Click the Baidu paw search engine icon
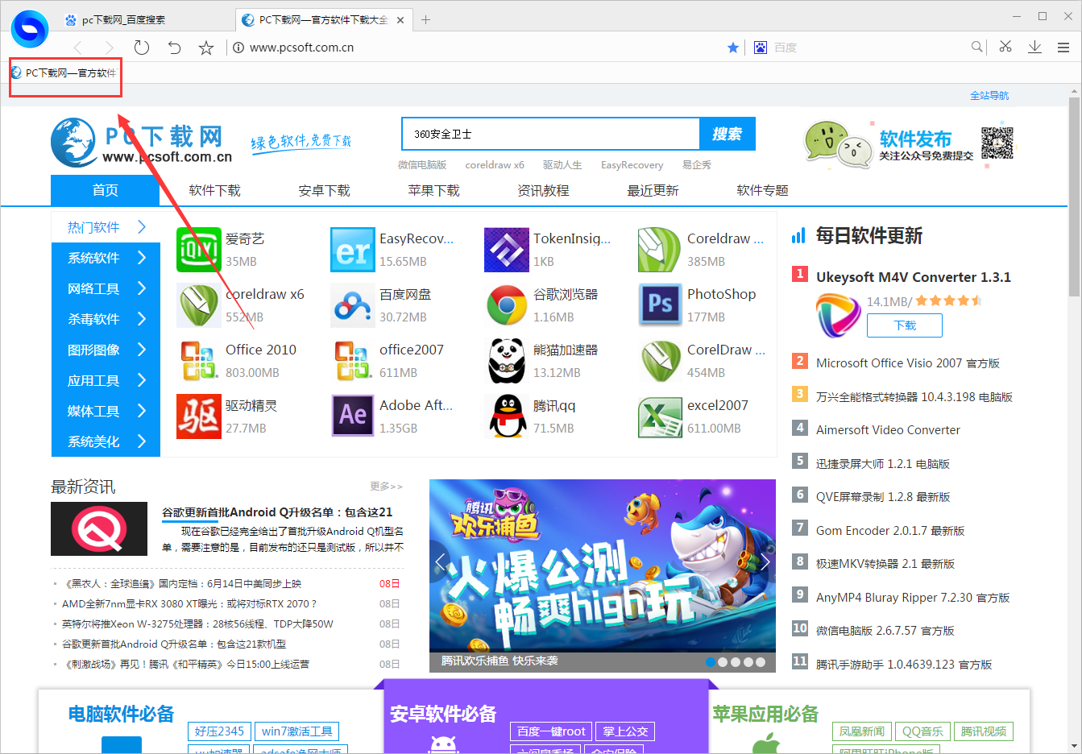Screen dimensions: 1082x754 click(760, 48)
